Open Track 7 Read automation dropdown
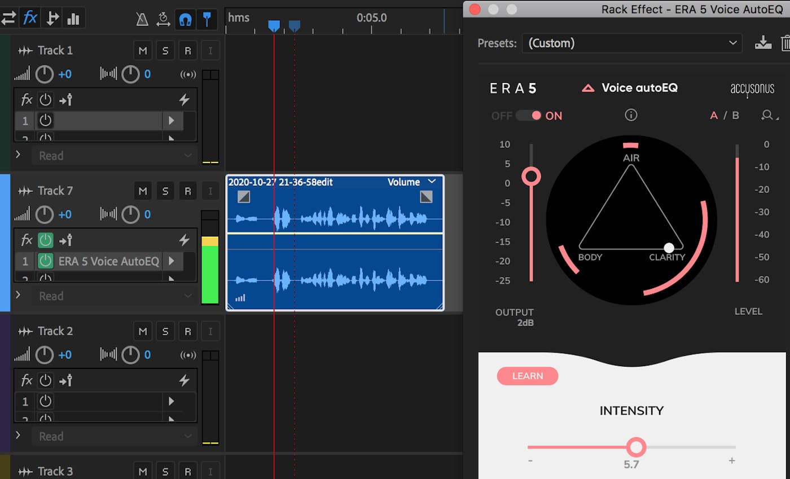Screen dimensions: 790x479 point(115,296)
